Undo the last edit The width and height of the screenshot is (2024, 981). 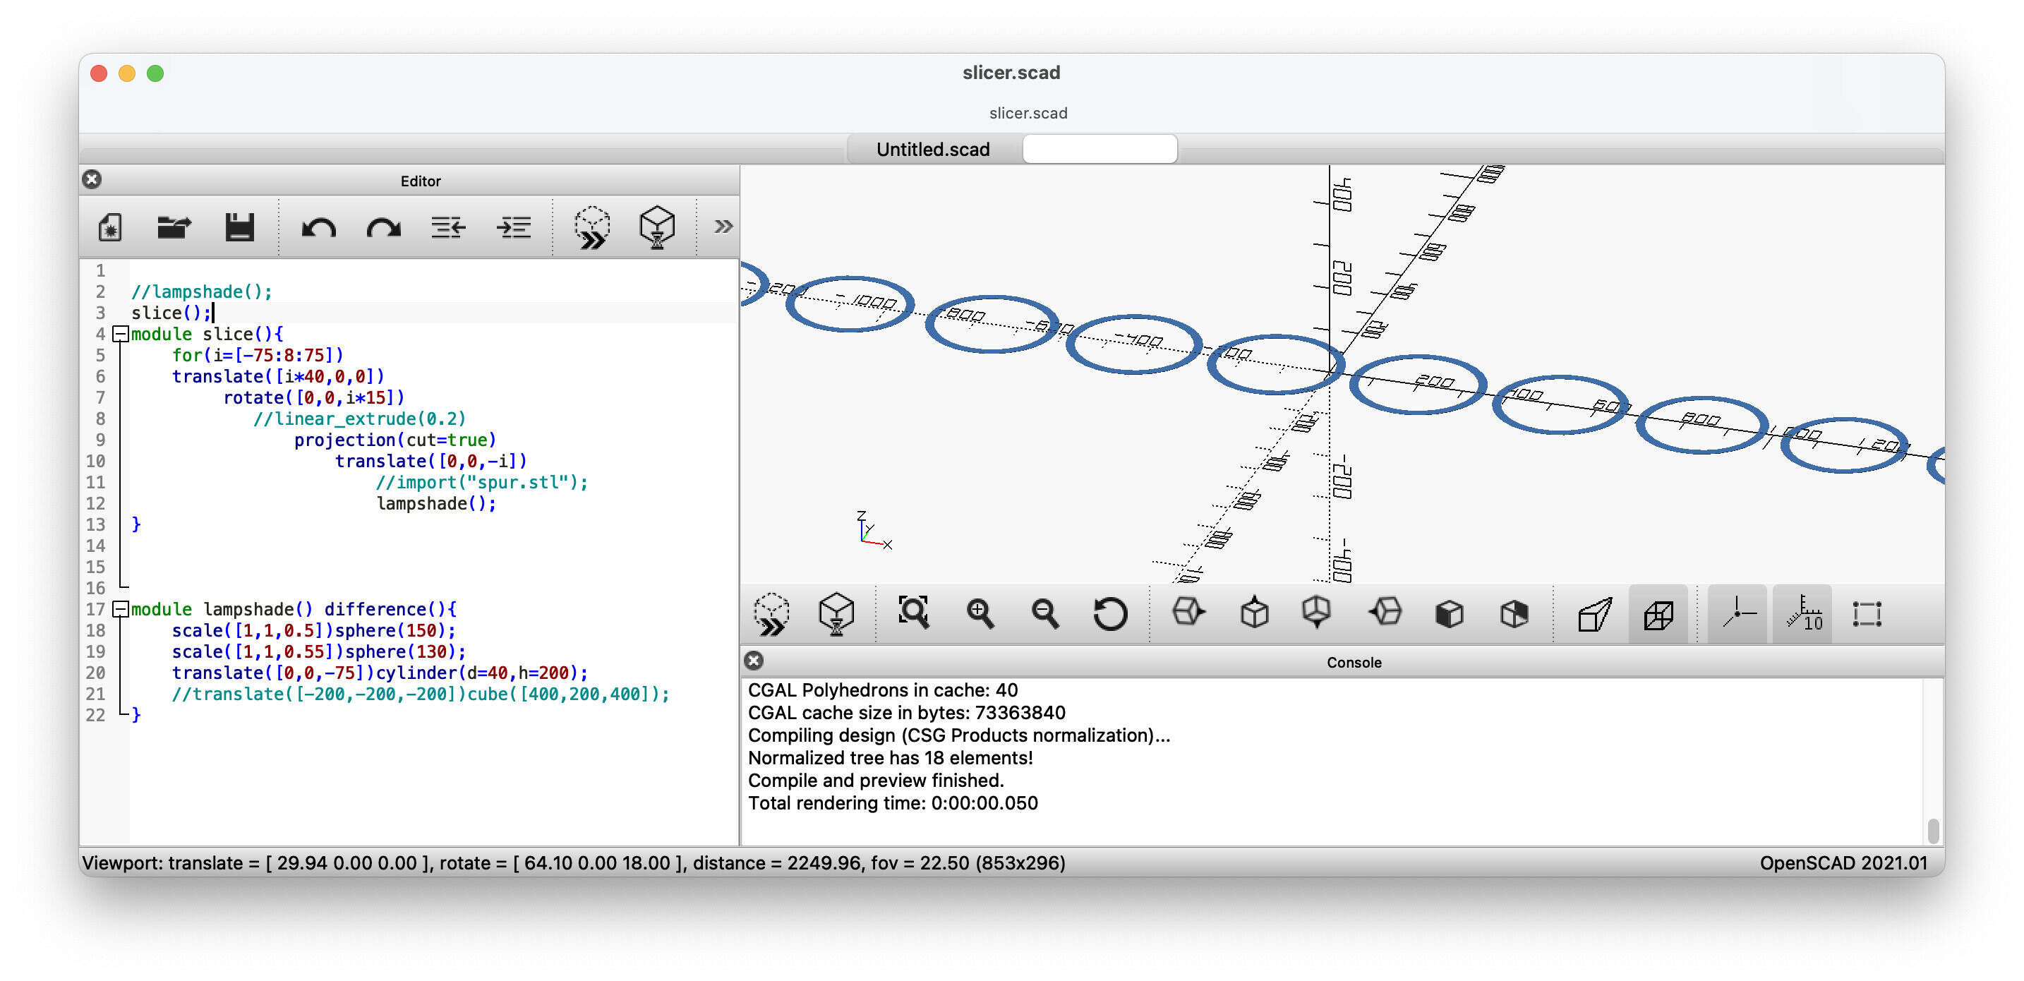[318, 228]
